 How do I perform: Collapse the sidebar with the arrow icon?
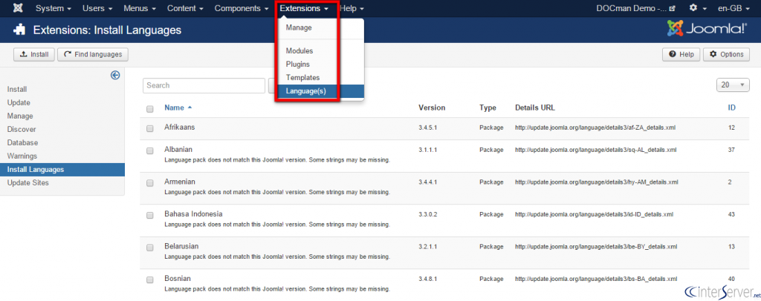click(x=115, y=75)
